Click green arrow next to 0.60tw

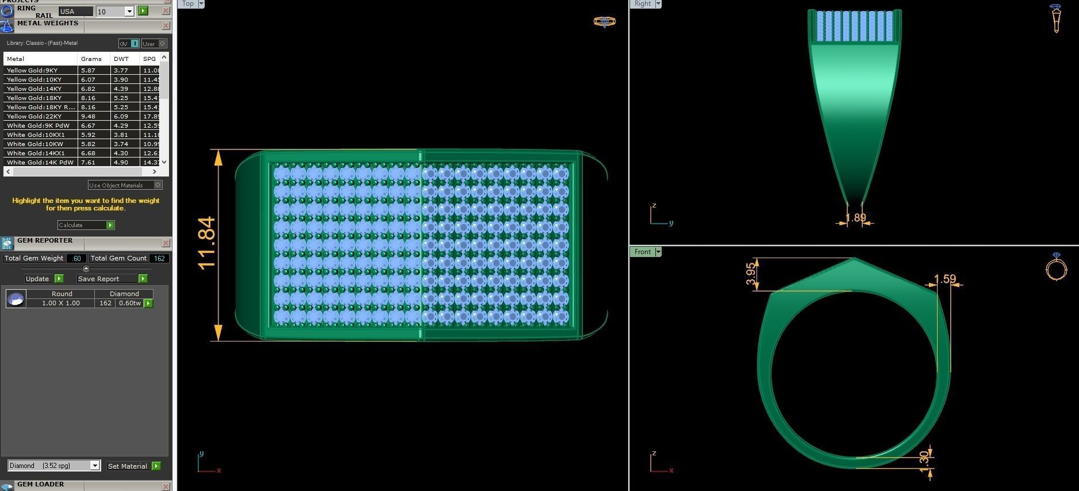148,303
